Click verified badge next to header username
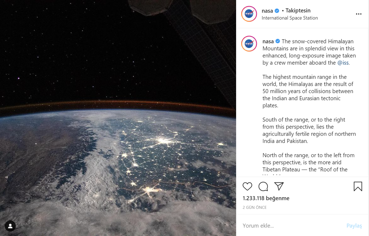The width and height of the screenshot is (369, 236). tap(277, 11)
